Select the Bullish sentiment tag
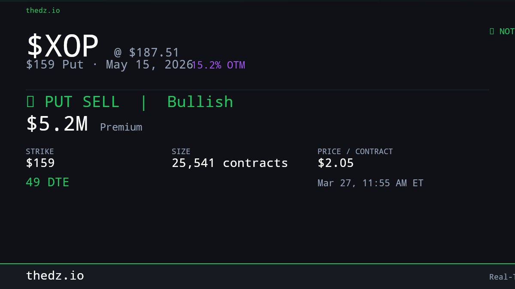This screenshot has width=515, height=289. tap(200, 102)
